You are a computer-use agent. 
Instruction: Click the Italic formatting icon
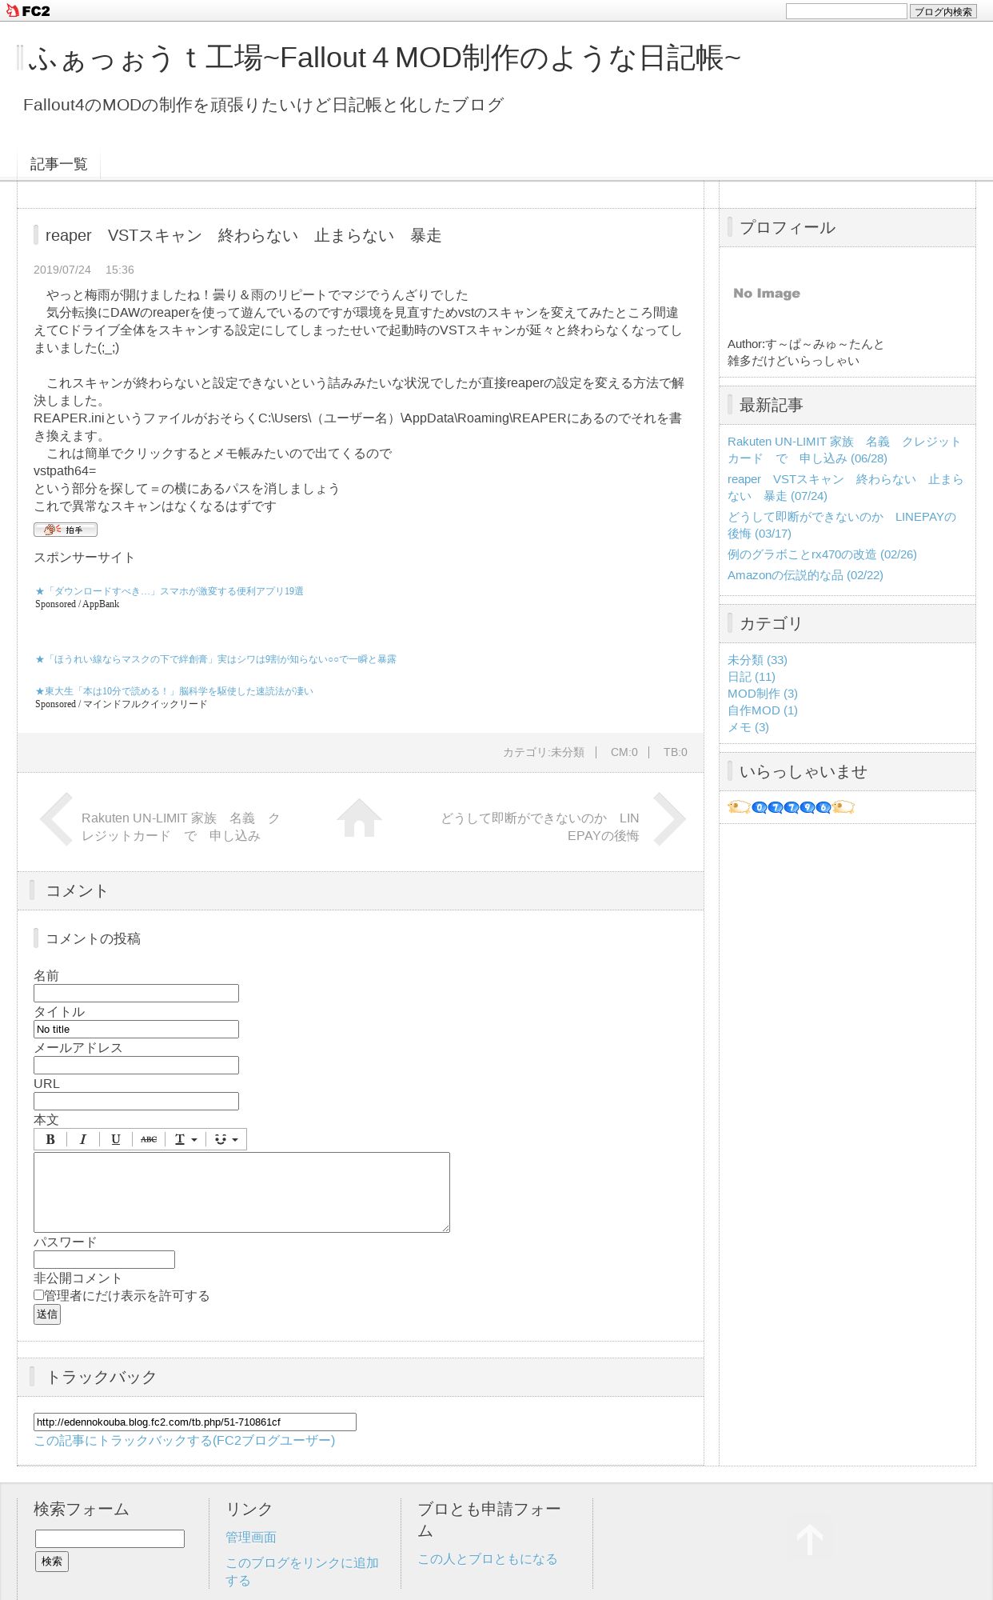tap(82, 1139)
